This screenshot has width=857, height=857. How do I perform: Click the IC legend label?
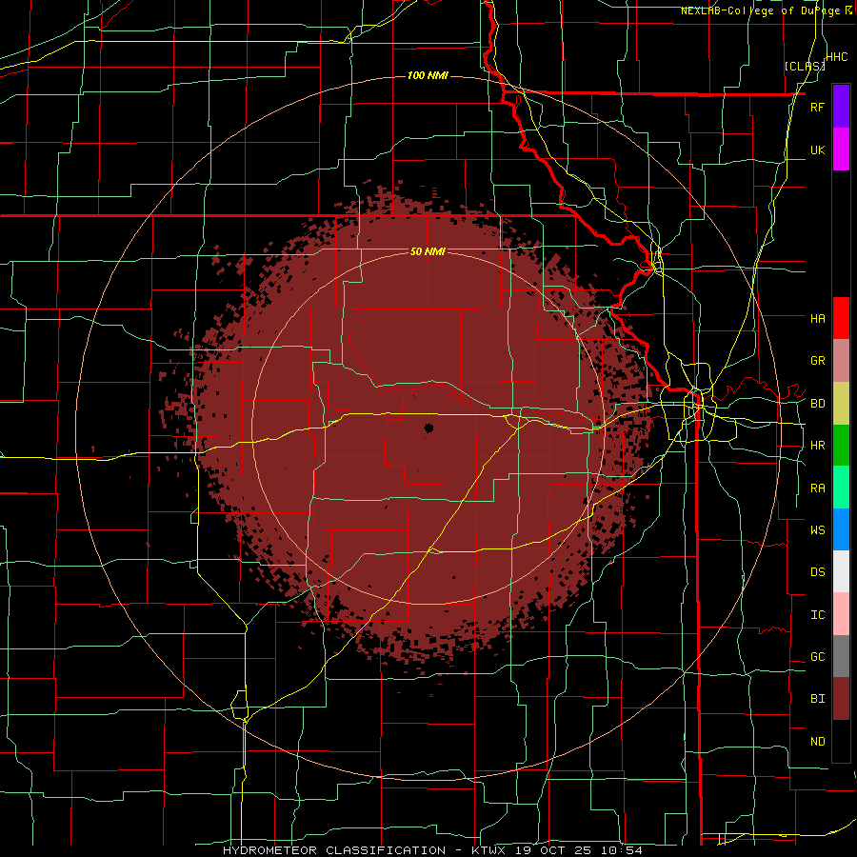click(817, 615)
